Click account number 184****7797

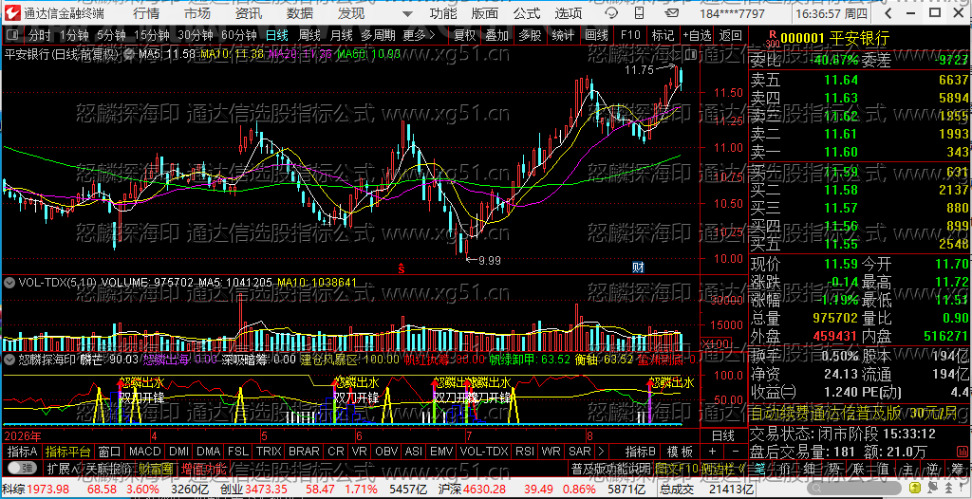click(x=732, y=13)
